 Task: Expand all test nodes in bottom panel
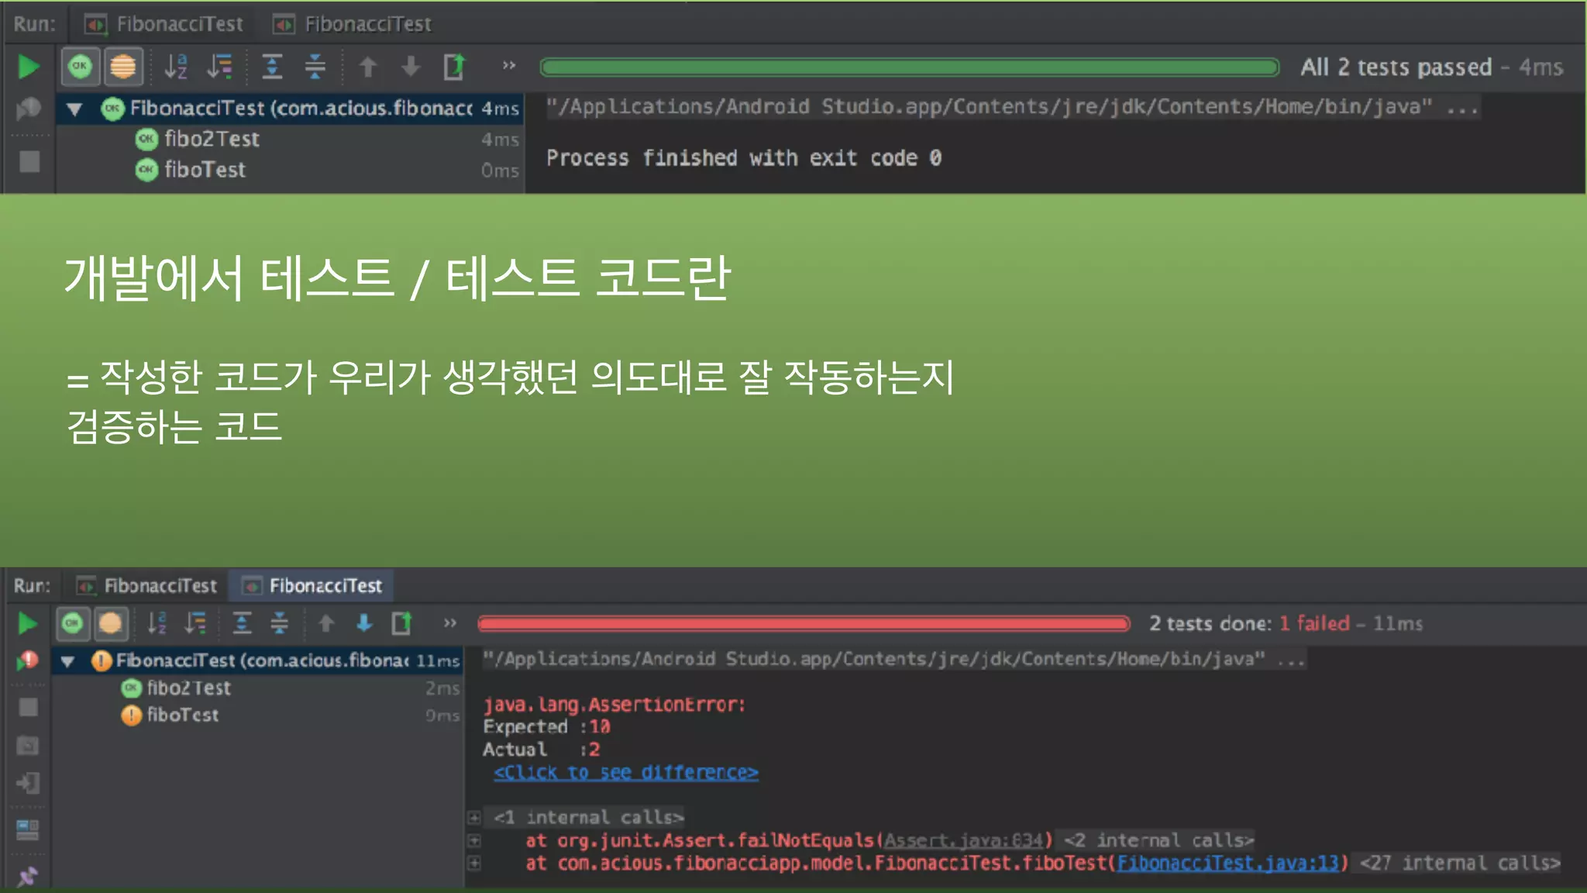click(242, 623)
